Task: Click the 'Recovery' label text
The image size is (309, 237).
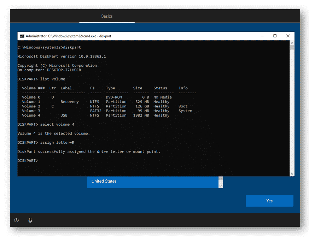Action: tap(70, 102)
